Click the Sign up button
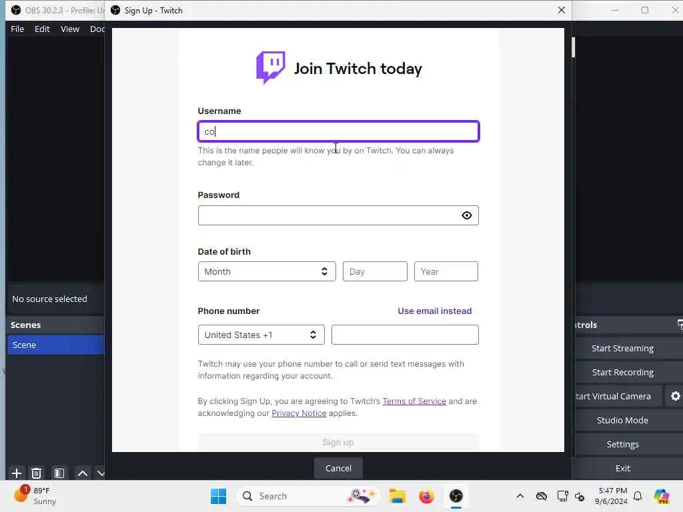 pyautogui.click(x=338, y=443)
